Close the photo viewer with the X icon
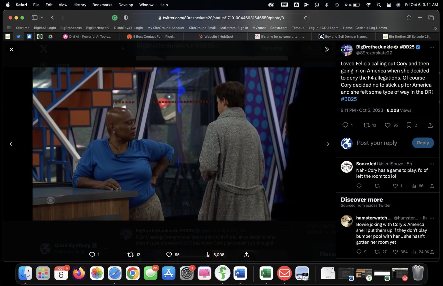Image resolution: width=443 pixels, height=286 pixels. [12, 50]
